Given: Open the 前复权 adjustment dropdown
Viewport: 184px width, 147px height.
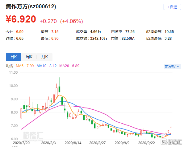Looking at the screenshot, I should pyautogui.click(x=172, y=67).
